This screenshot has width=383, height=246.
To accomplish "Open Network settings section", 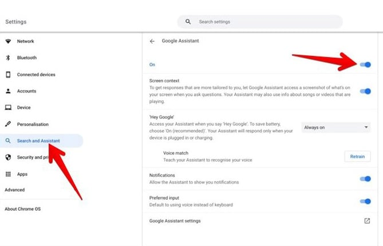I will click(x=25, y=41).
